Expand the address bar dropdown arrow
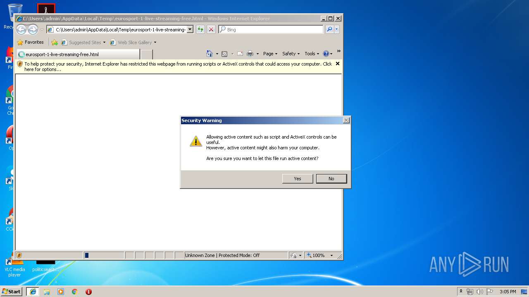The image size is (529, 297). [190, 29]
